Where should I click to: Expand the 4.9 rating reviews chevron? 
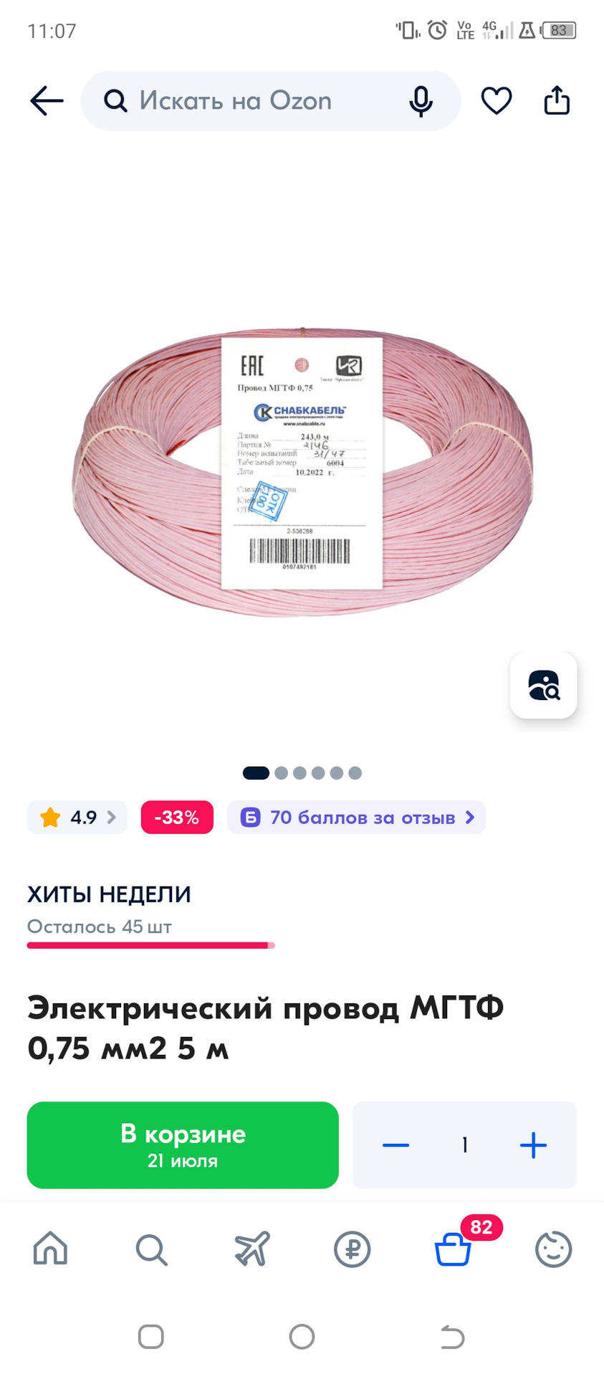(x=111, y=817)
